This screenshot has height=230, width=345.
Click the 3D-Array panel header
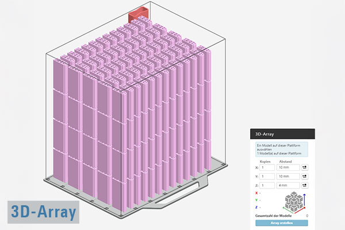[282, 135]
